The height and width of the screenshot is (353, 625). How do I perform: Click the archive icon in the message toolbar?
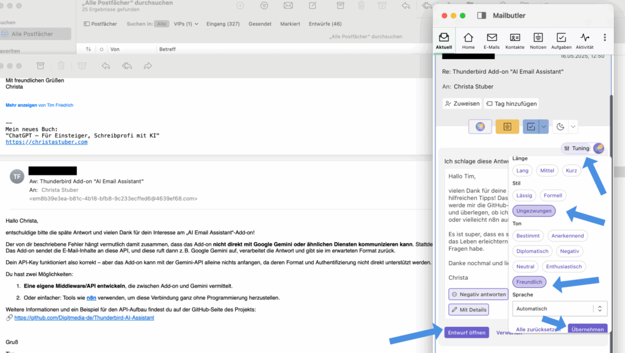pyautogui.click(x=40, y=66)
